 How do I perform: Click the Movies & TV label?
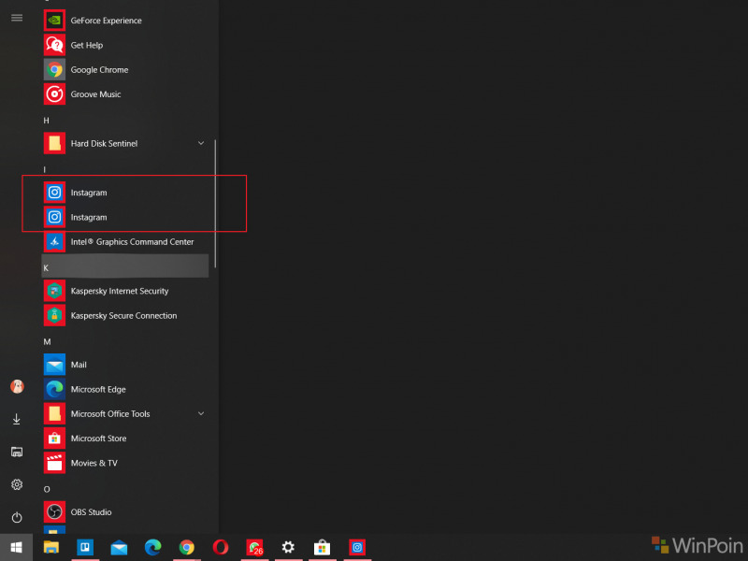[94, 463]
